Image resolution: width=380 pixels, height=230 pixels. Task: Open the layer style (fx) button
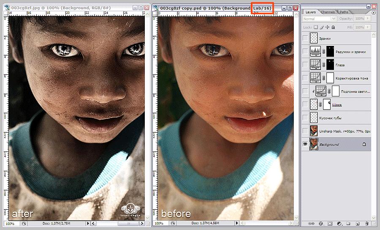[x=320, y=223]
